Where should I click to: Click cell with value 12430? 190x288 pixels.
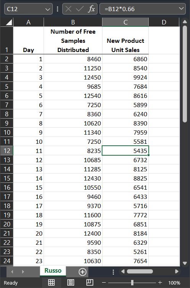click(73, 178)
